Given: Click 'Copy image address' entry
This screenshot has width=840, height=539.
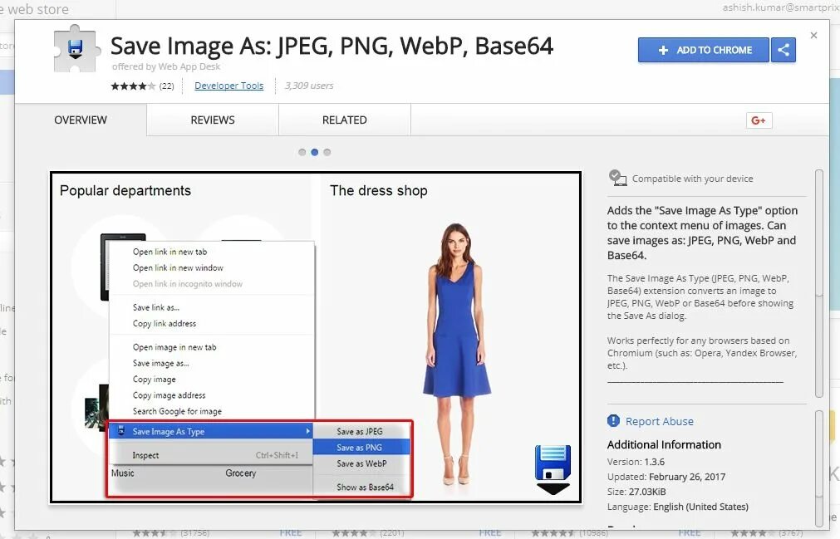Looking at the screenshot, I should 212,395.
